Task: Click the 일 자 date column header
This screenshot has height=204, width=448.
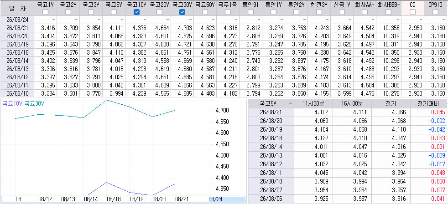Action: coord(17,8)
